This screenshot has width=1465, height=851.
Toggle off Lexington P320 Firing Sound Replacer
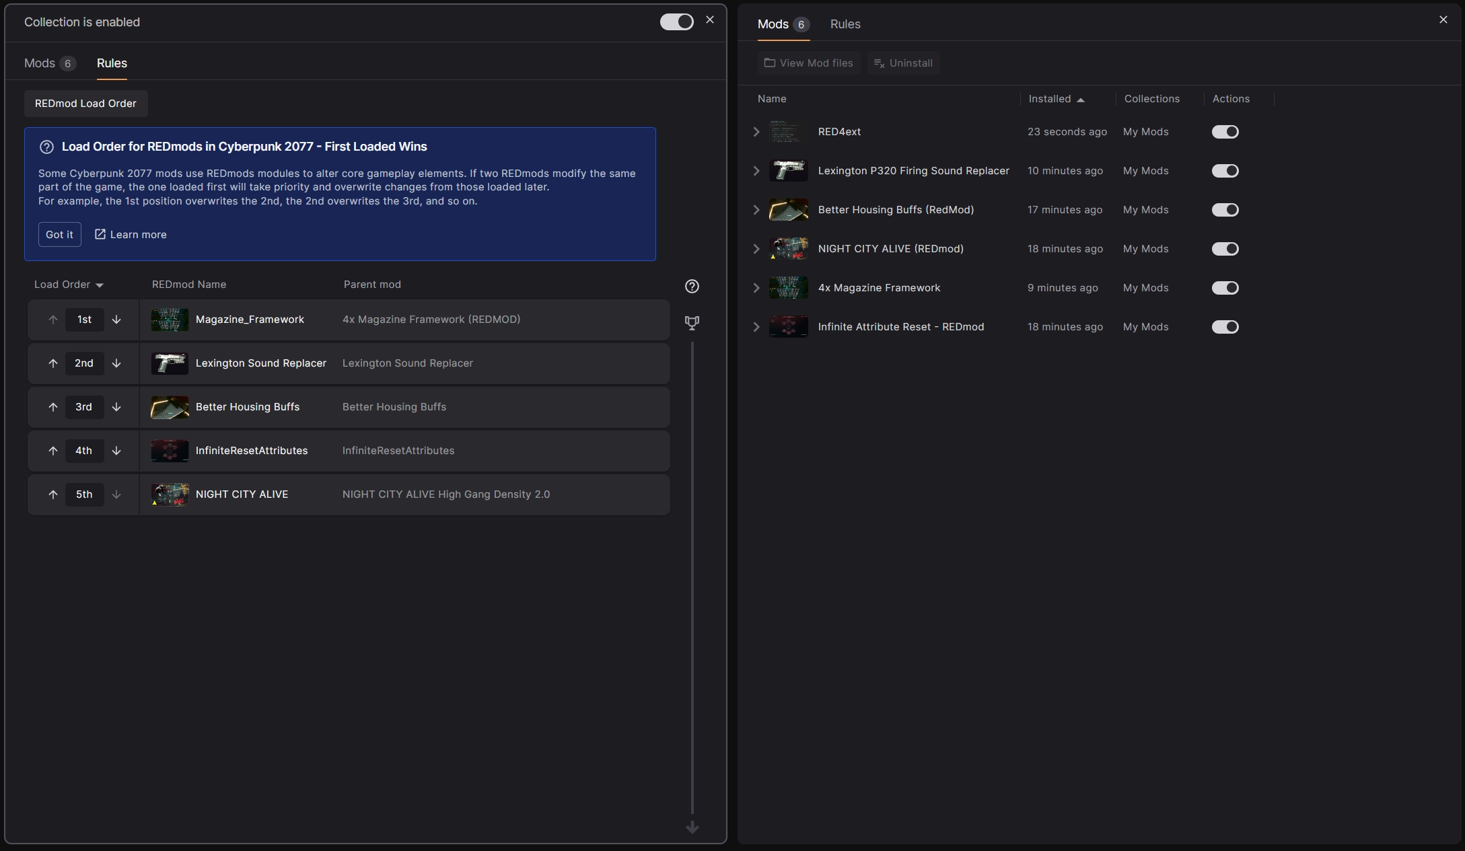1225,171
